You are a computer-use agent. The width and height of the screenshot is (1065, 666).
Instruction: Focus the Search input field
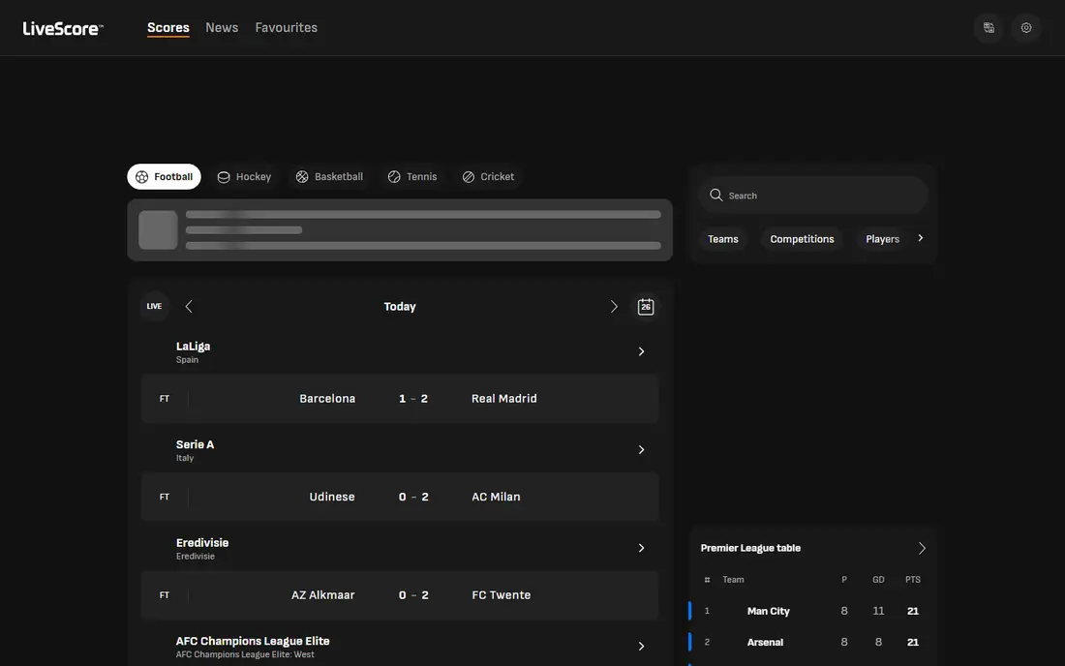pos(813,196)
